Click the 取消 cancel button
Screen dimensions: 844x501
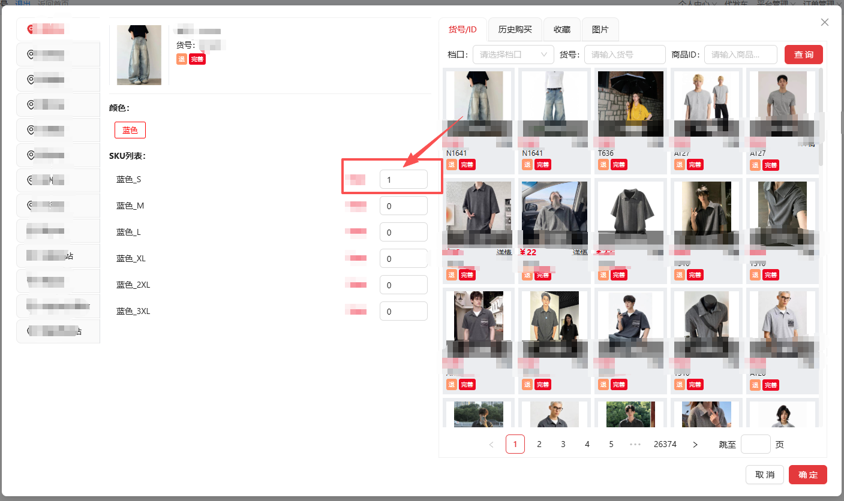[765, 475]
